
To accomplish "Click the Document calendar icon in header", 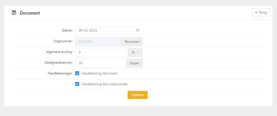I will [x=14, y=13].
